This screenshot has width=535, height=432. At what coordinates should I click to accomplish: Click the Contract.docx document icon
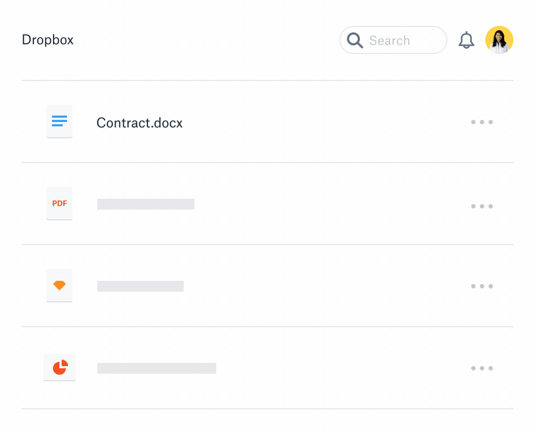pyautogui.click(x=59, y=122)
